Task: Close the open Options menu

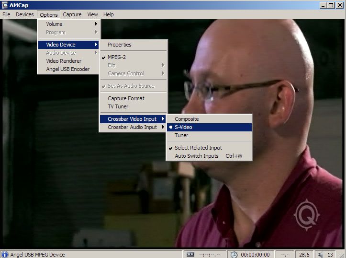Action: [48, 14]
